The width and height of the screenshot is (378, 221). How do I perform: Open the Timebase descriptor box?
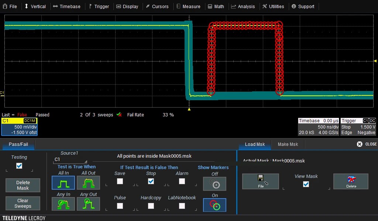pyautogui.click(x=318, y=127)
